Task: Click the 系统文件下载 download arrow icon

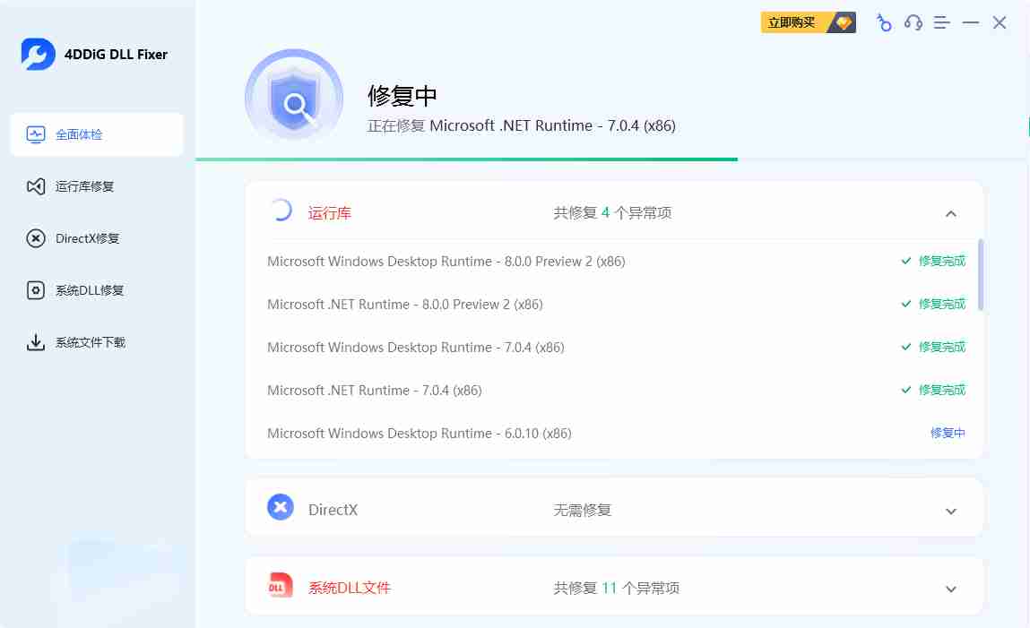Action: tap(36, 342)
